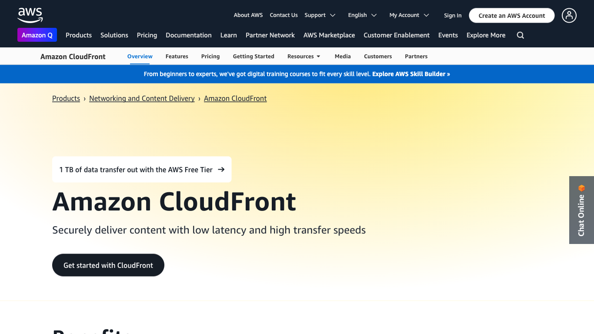The width and height of the screenshot is (594, 334).
Task: Click Products breadcrumb link
Action: click(x=66, y=98)
